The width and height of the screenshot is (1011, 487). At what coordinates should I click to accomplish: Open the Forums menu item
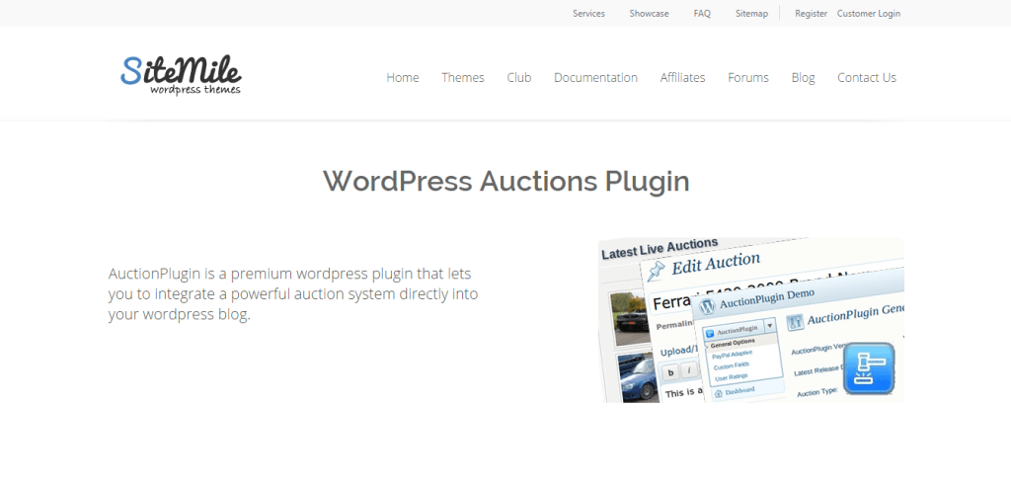click(x=748, y=77)
